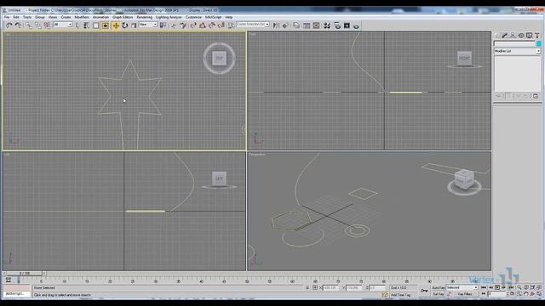Switch to the Motion command panel tab
The height and width of the screenshot is (306, 545).
pyautogui.click(x=520, y=36)
